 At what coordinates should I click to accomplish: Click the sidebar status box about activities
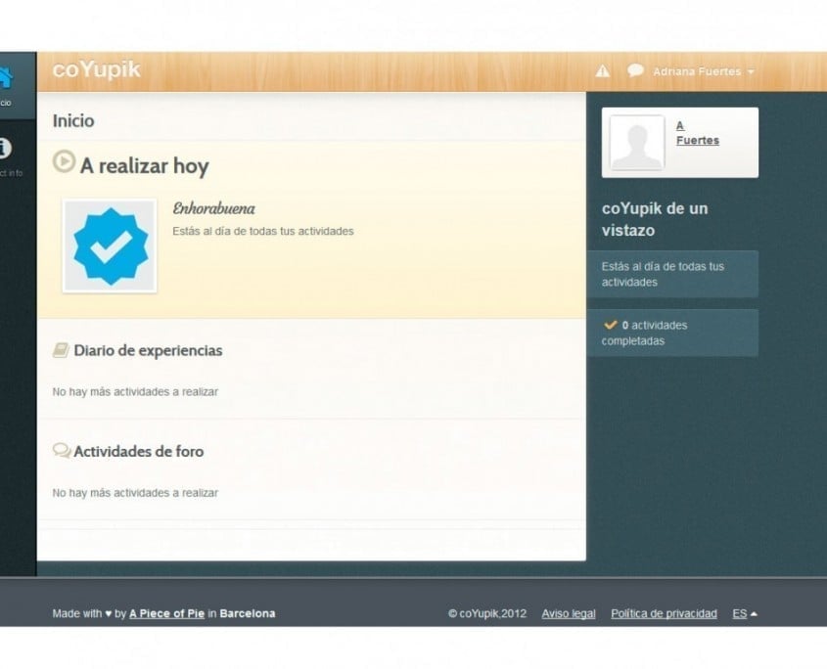coord(673,274)
